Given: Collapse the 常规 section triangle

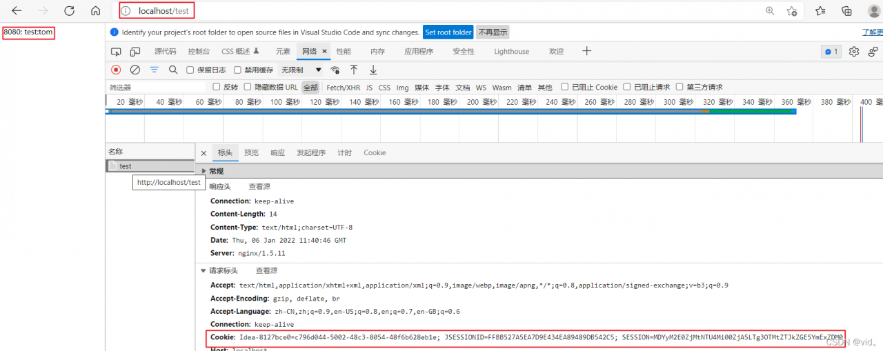Looking at the screenshot, I should [204, 171].
